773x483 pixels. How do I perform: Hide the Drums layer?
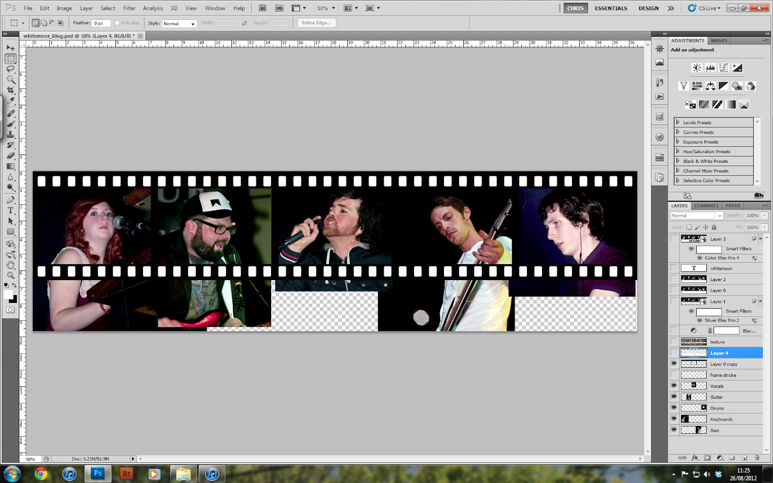point(674,408)
